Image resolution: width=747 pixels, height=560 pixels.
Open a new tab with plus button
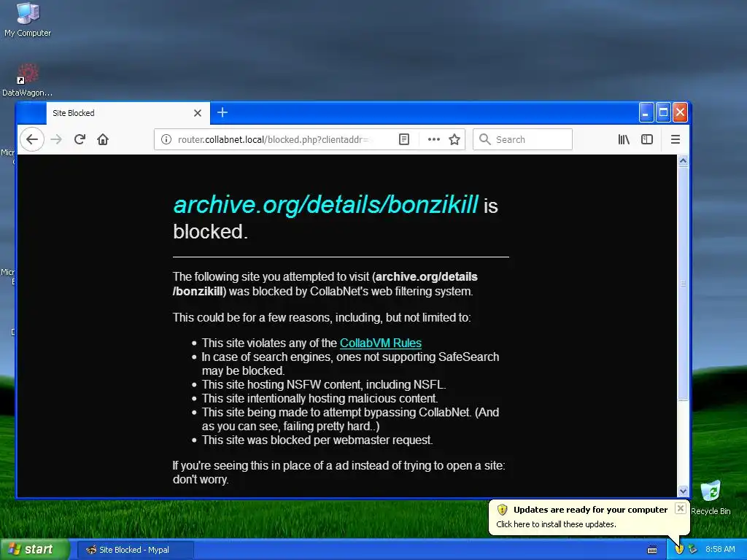point(222,112)
